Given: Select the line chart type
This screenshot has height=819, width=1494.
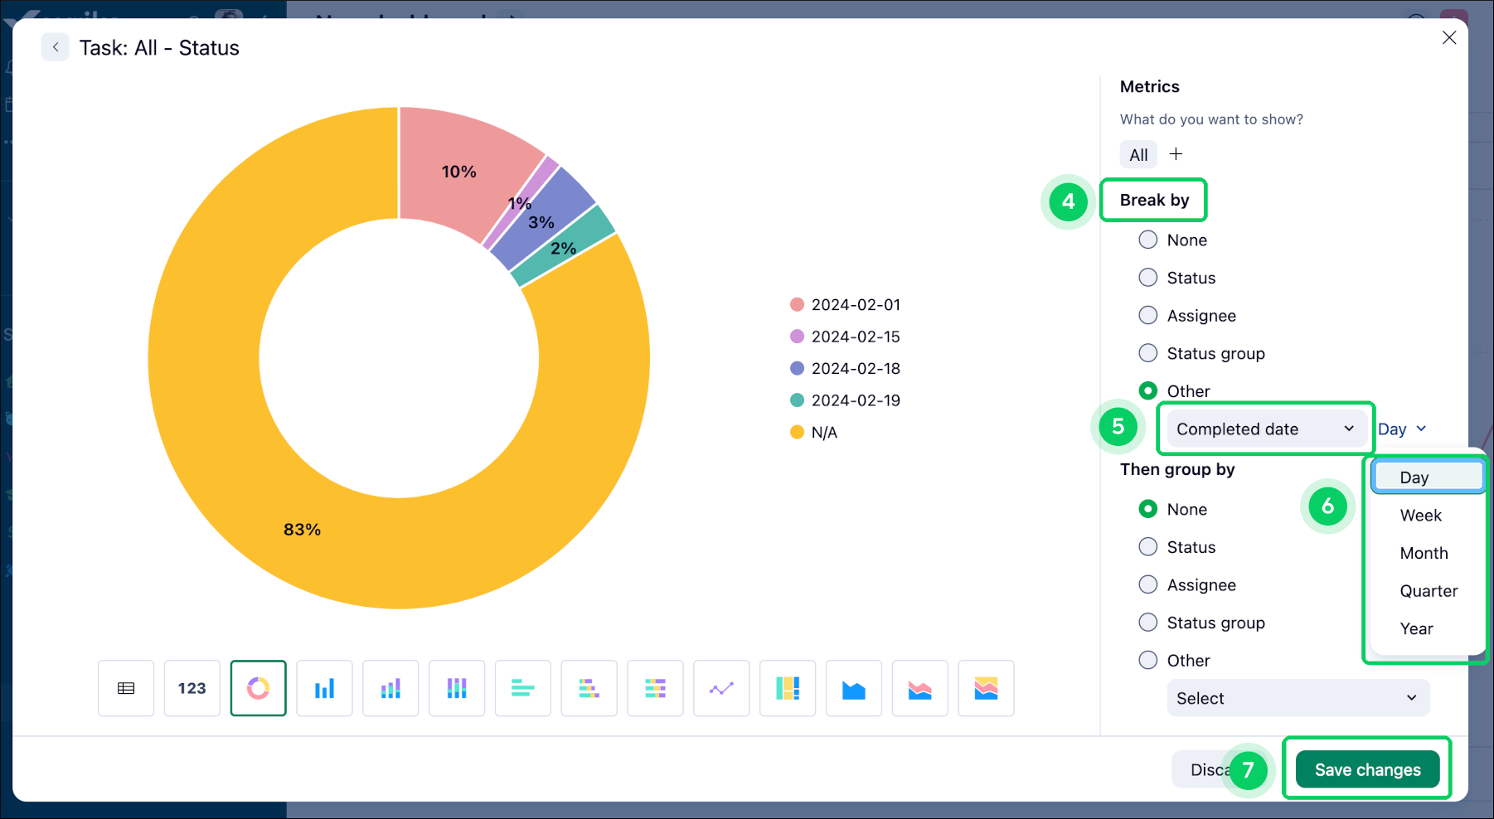Looking at the screenshot, I should pos(721,688).
